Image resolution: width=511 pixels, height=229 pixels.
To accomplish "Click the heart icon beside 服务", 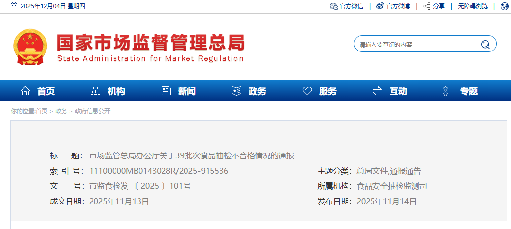I will coord(307,91).
